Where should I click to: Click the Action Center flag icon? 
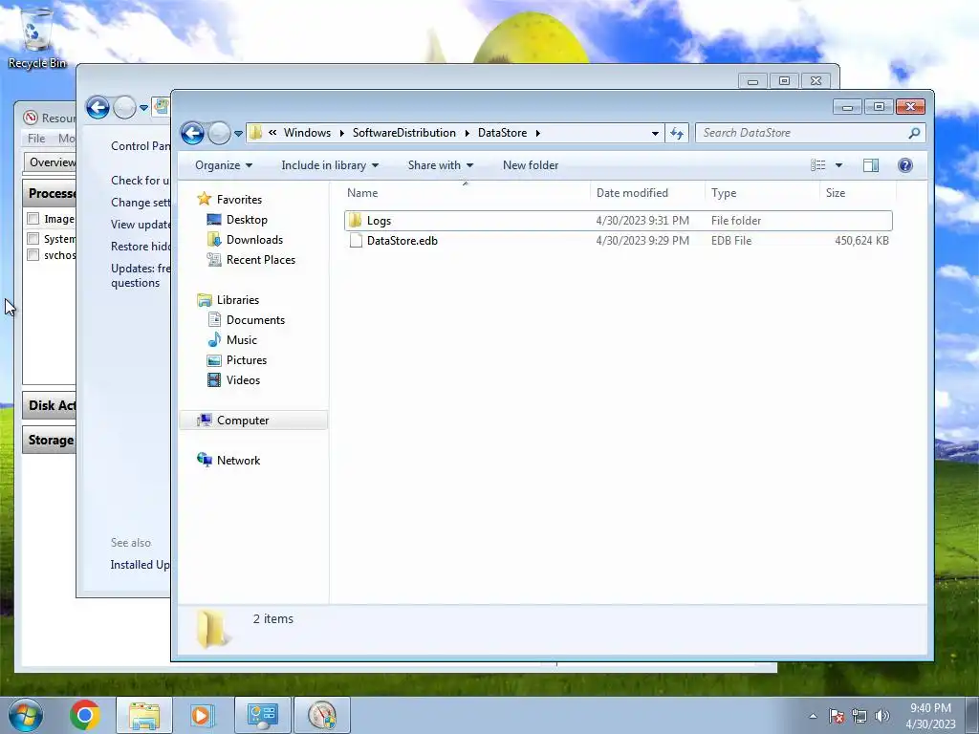[837, 716]
